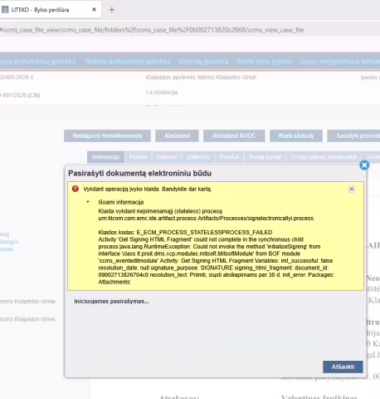Open Teismų dokumentų paieška menu
380x399 pixels.
(x=127, y=62)
